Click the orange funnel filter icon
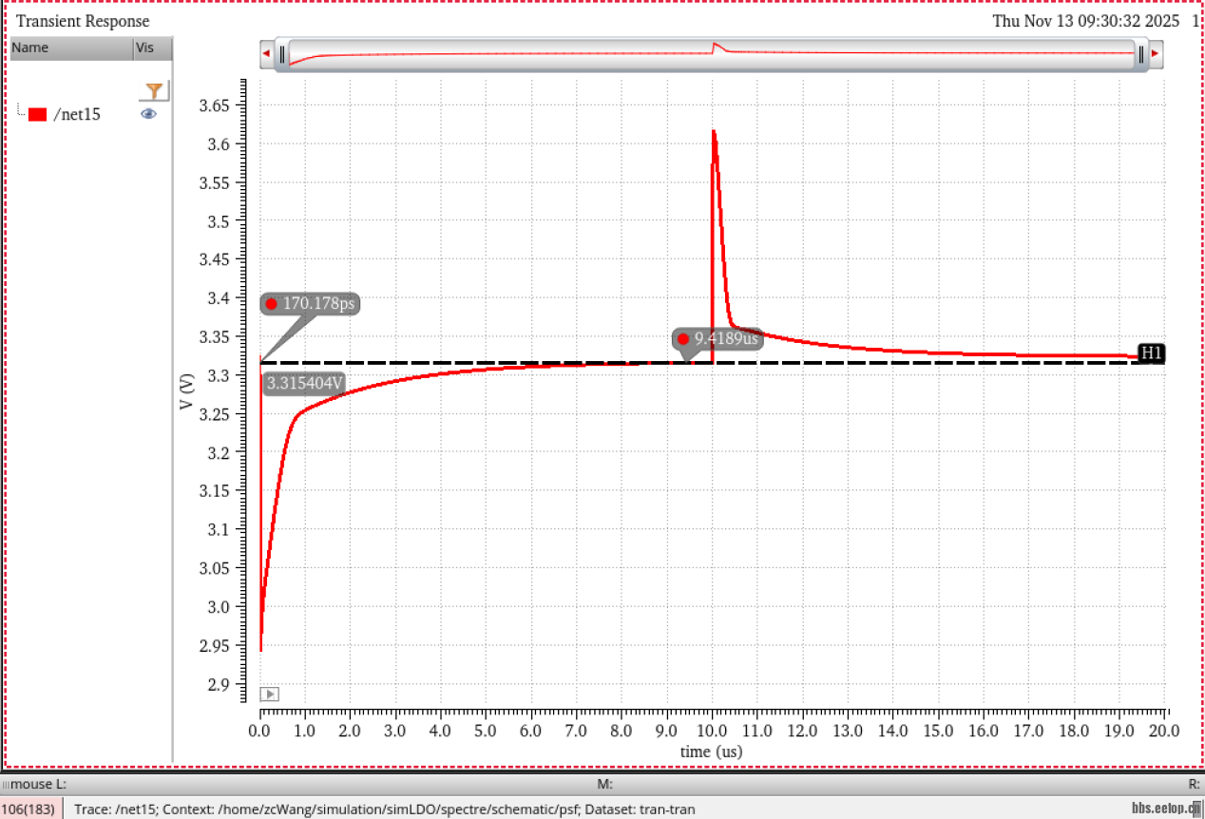 (x=154, y=91)
